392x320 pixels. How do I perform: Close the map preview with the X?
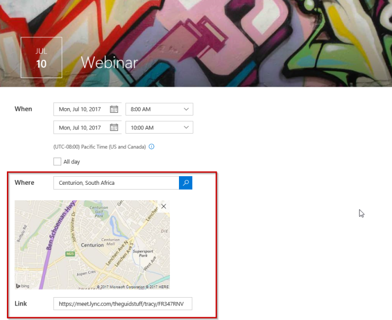(x=164, y=207)
